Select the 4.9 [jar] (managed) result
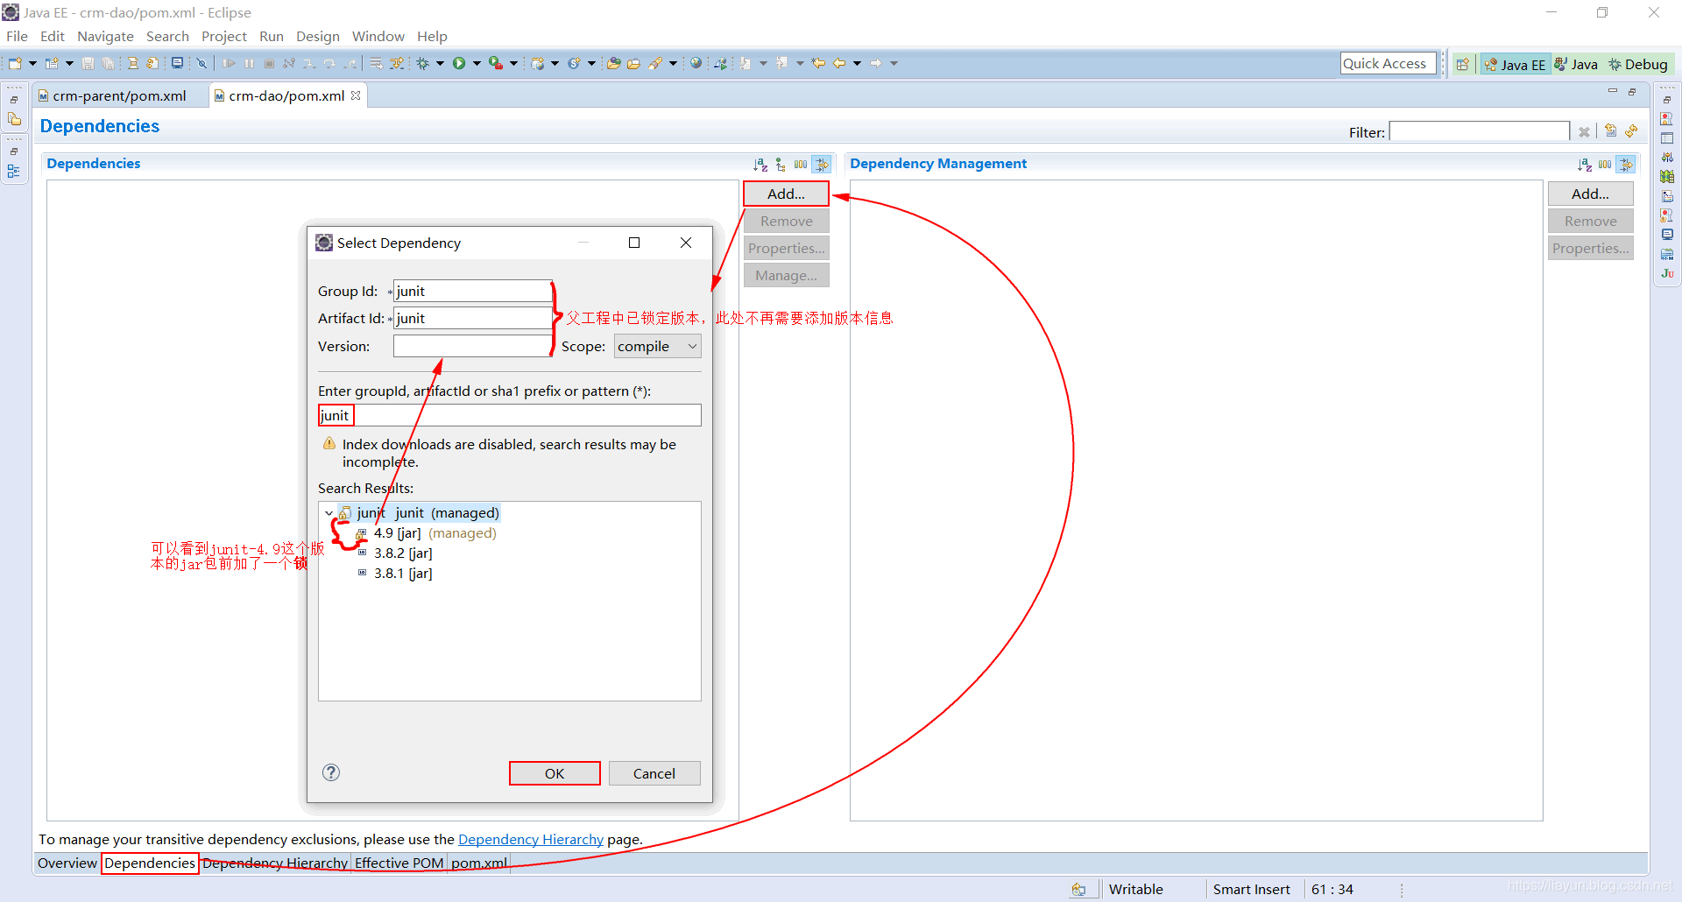 (x=427, y=533)
